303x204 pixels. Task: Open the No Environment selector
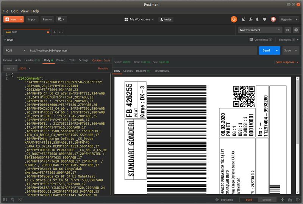coord(260,30)
